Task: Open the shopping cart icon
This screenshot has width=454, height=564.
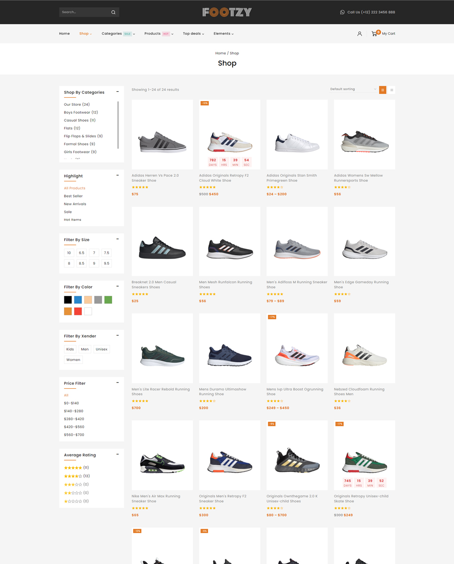Action: coord(374,34)
